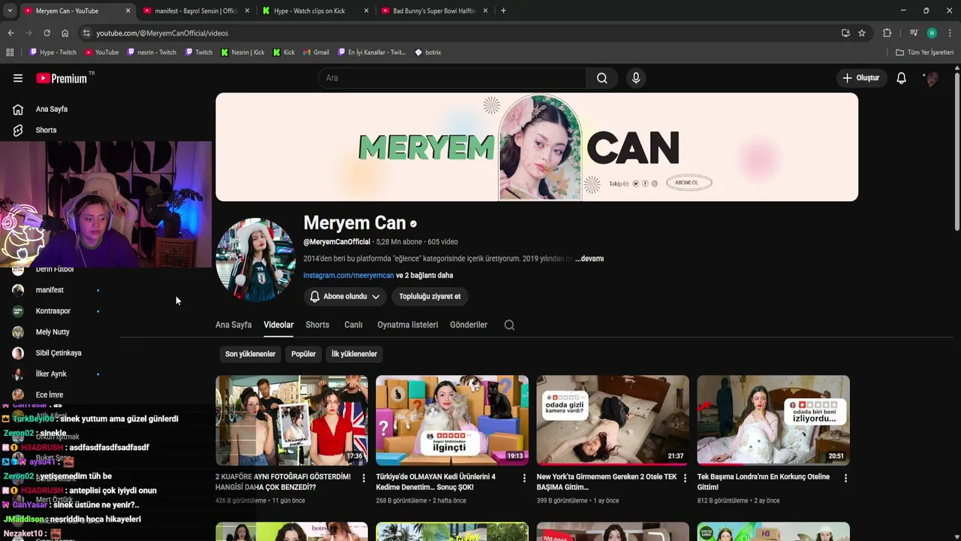
Task: Switch to the Gönderiler tab
Action: pyautogui.click(x=468, y=325)
